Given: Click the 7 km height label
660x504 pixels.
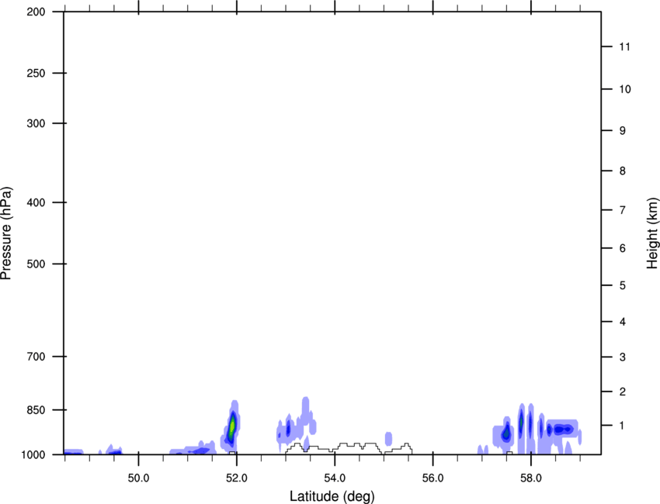Looking at the screenshot, I should 623,210.
